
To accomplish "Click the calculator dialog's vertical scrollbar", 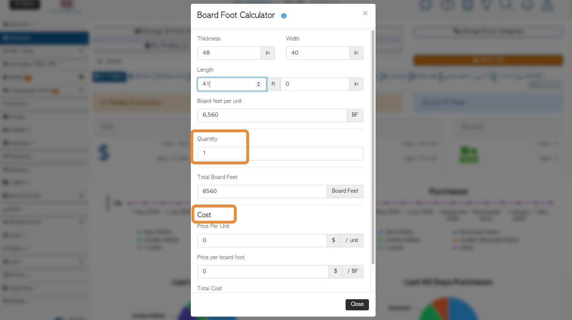I will click(x=373, y=148).
